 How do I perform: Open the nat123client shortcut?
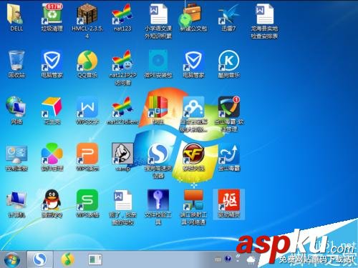click(x=122, y=106)
